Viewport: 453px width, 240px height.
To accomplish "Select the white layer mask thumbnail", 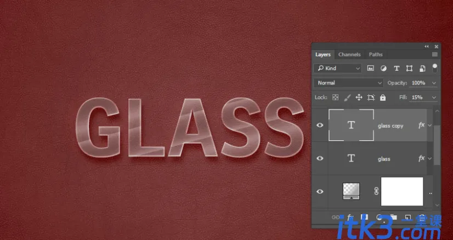I will coord(402,191).
